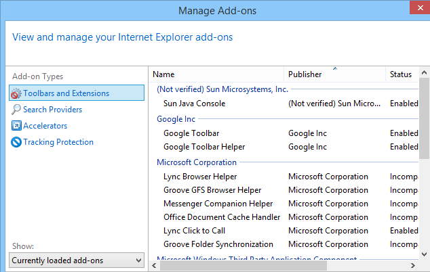
Task: Click the Enabled status of Lync Click to Call
Action: click(404, 231)
